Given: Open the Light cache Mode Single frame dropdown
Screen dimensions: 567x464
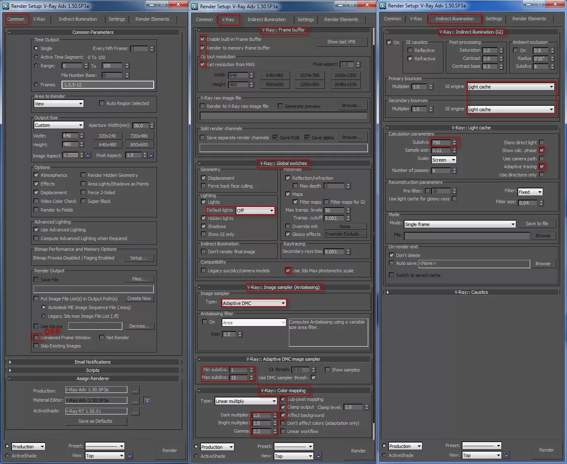Looking at the screenshot, I should point(460,224).
